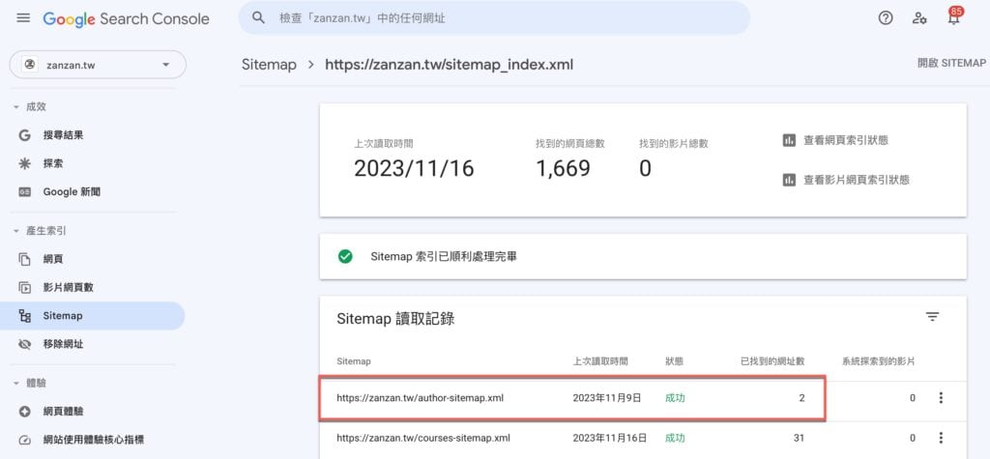Viewport: 990px width, 459px height.
Task: Click the plus circle icon beside 網頁體驗
Action: pyautogui.click(x=24, y=412)
